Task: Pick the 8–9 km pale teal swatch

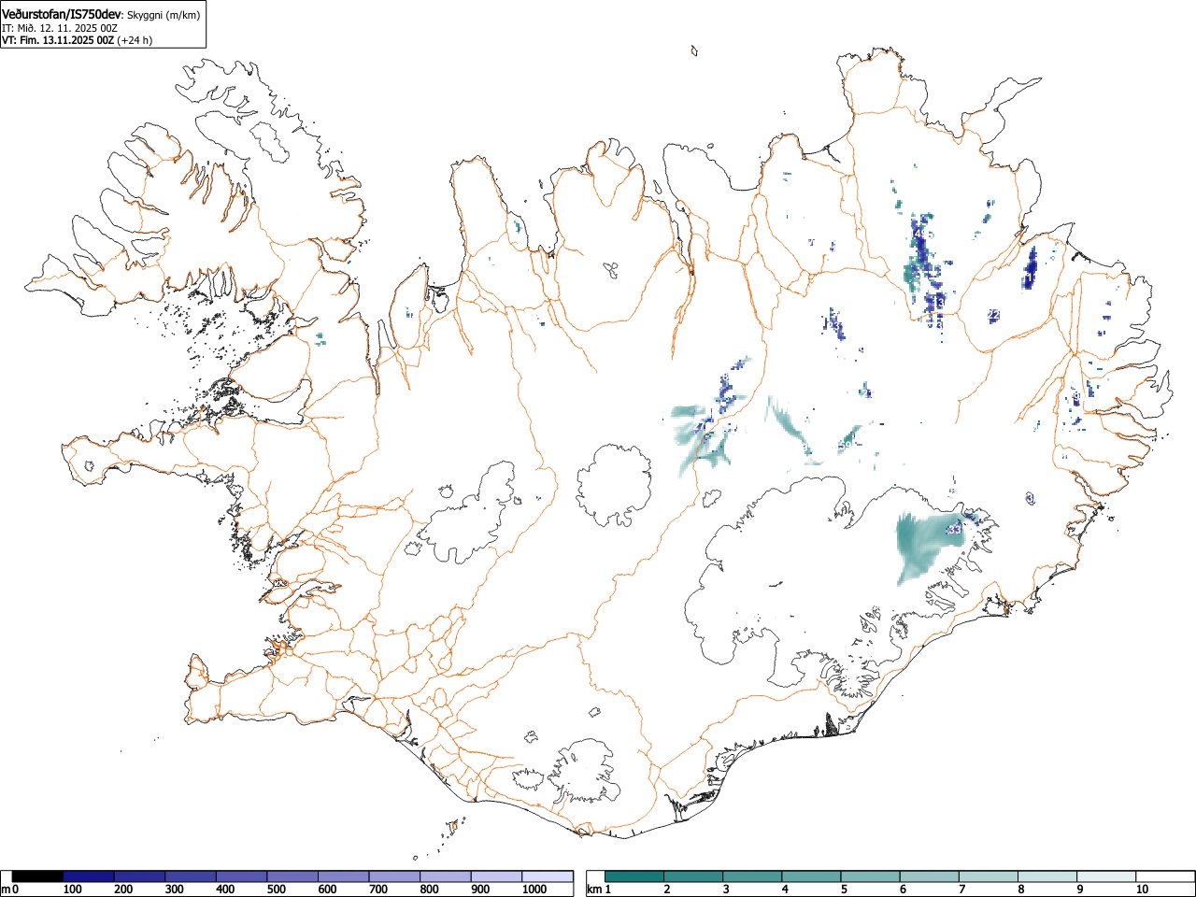Action: 1046,876
